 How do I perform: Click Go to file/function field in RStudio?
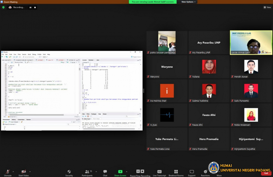coord(30,57)
